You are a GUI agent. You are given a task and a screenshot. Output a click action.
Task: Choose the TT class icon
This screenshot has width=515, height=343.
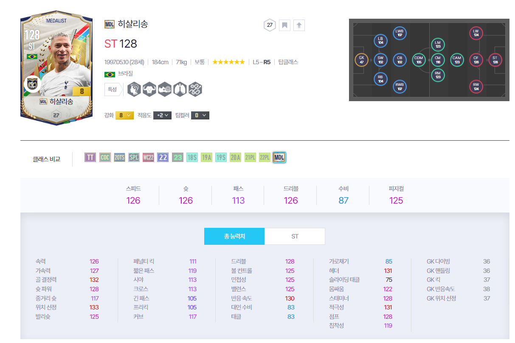click(90, 157)
